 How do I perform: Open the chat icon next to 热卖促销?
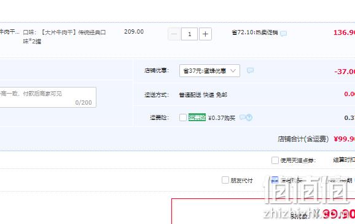(284, 34)
